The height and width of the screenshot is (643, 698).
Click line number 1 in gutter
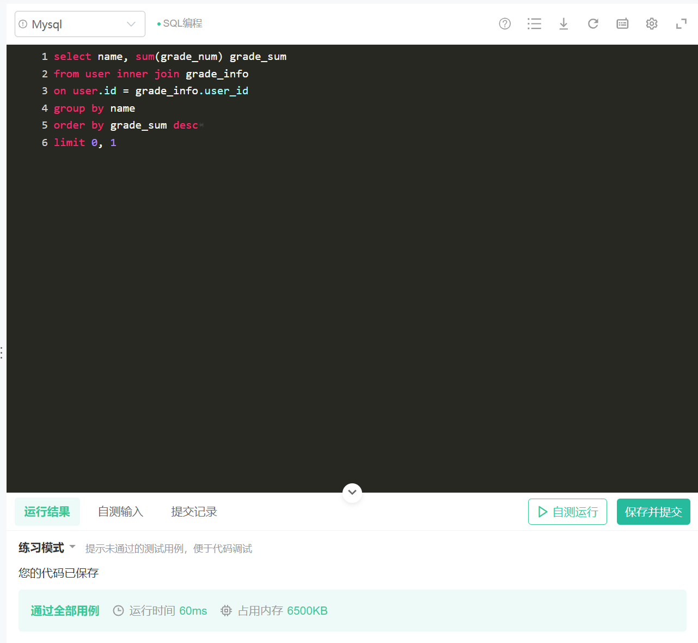tap(45, 57)
